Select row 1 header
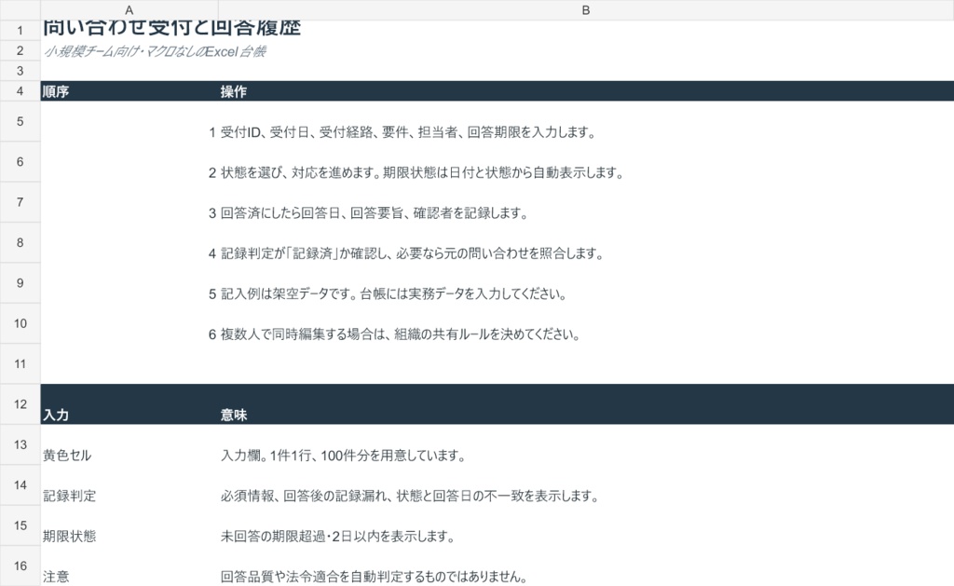The width and height of the screenshot is (954, 586). [x=20, y=31]
